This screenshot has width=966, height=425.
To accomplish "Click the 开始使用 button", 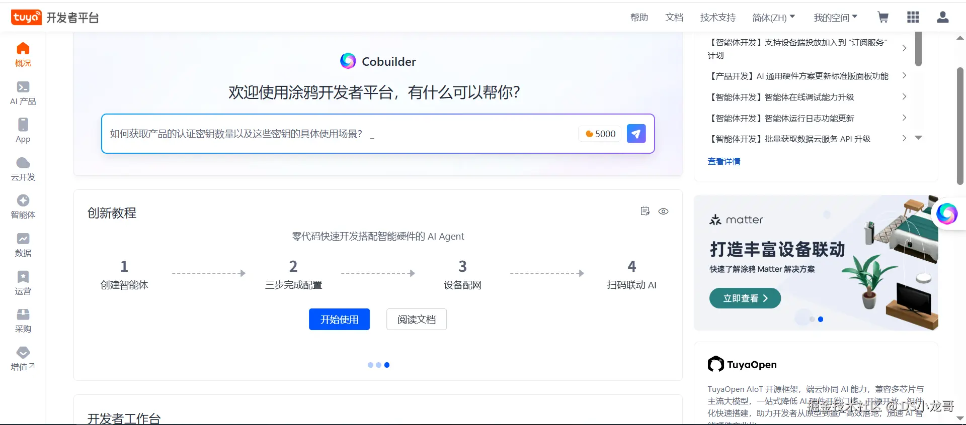I will (340, 320).
